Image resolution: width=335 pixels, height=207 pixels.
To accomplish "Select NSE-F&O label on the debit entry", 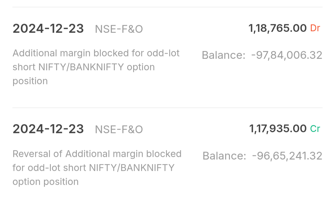I will pos(119,29).
